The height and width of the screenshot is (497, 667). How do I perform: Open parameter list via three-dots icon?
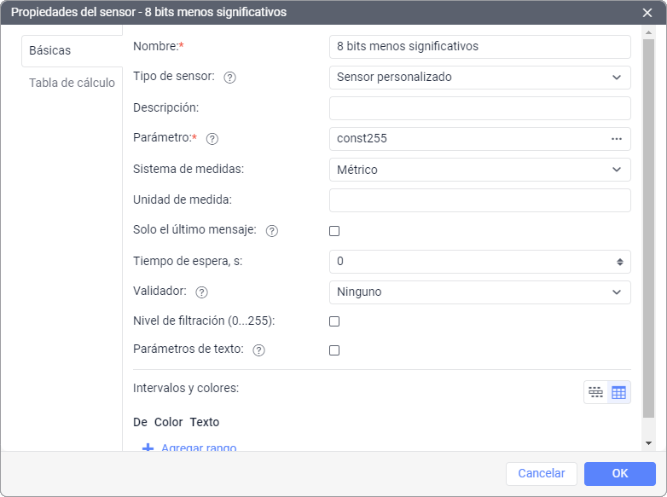pos(617,139)
